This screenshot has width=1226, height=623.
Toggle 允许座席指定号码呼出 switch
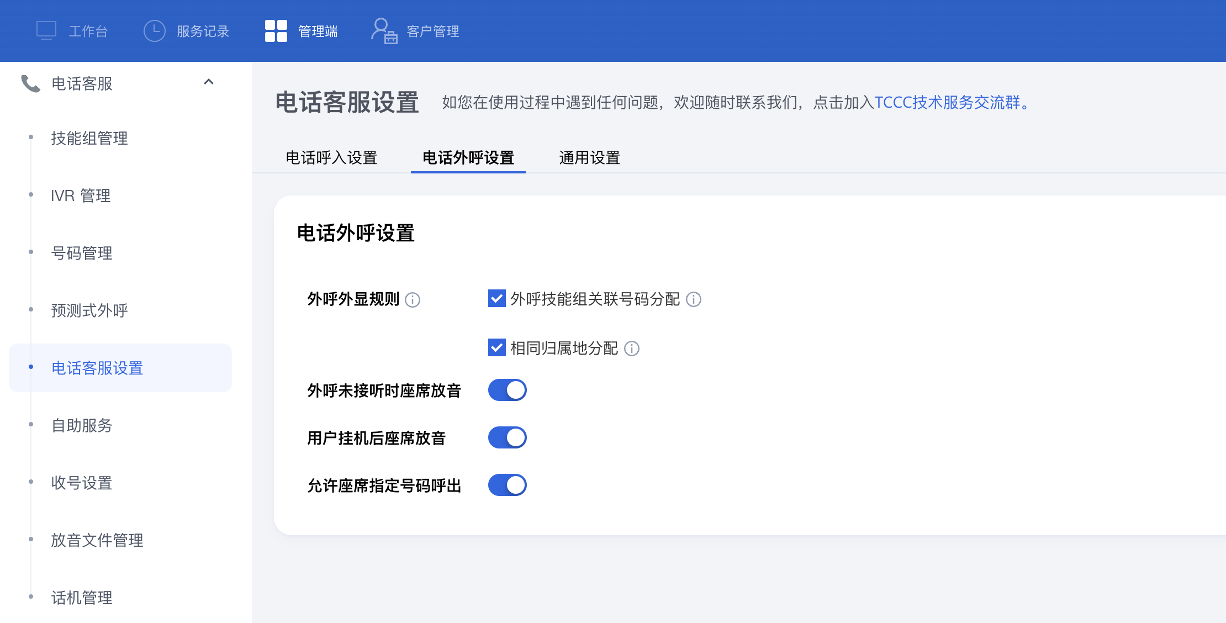pos(507,485)
